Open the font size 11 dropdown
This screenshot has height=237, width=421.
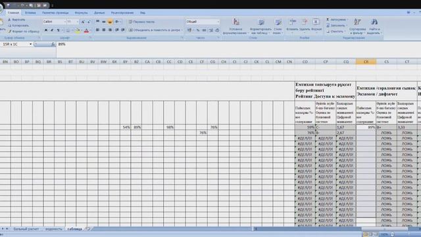click(x=78, y=22)
